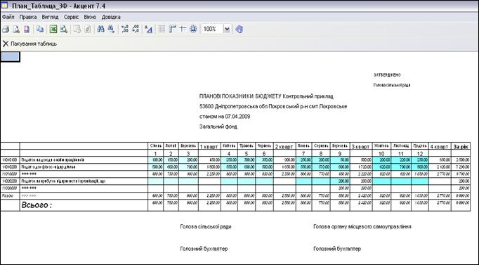Screen dimensions: 479x265
Task: Open the Сервіс menu
Action: (71, 17)
